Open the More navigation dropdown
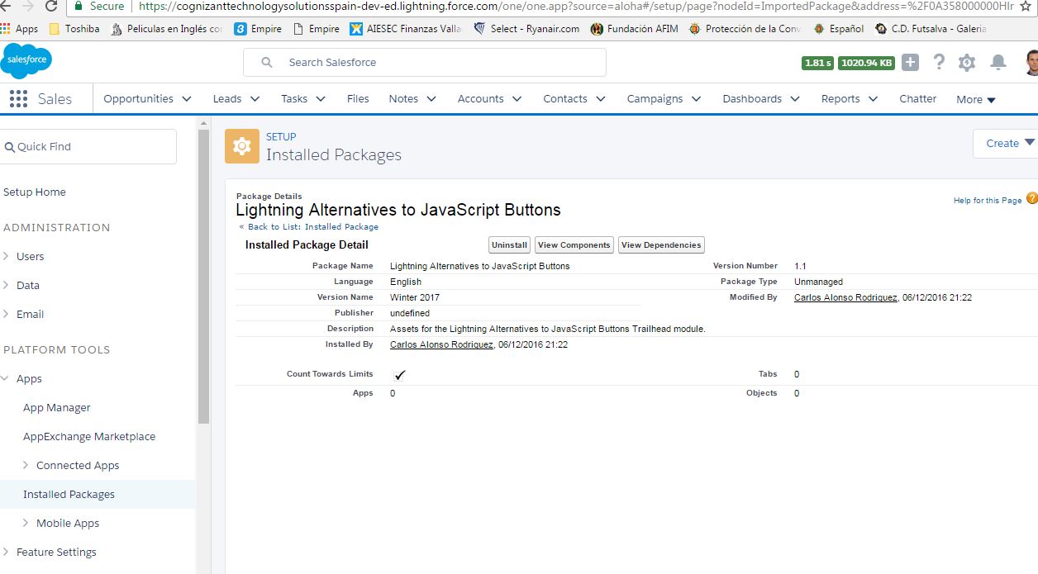The width and height of the screenshot is (1038, 574). 976,99
